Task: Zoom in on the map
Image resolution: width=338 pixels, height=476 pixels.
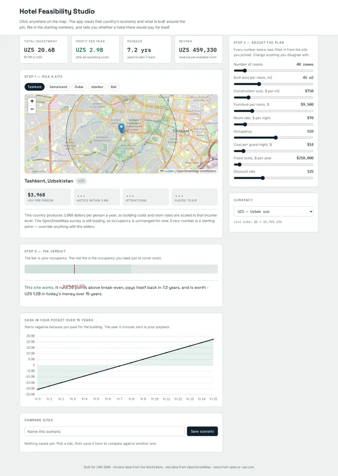Action: [32, 101]
